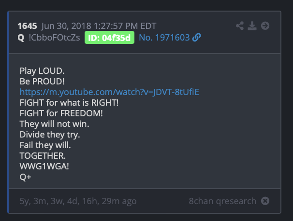
Task: Click the share icon on post 1645
Action: pyautogui.click(x=240, y=26)
